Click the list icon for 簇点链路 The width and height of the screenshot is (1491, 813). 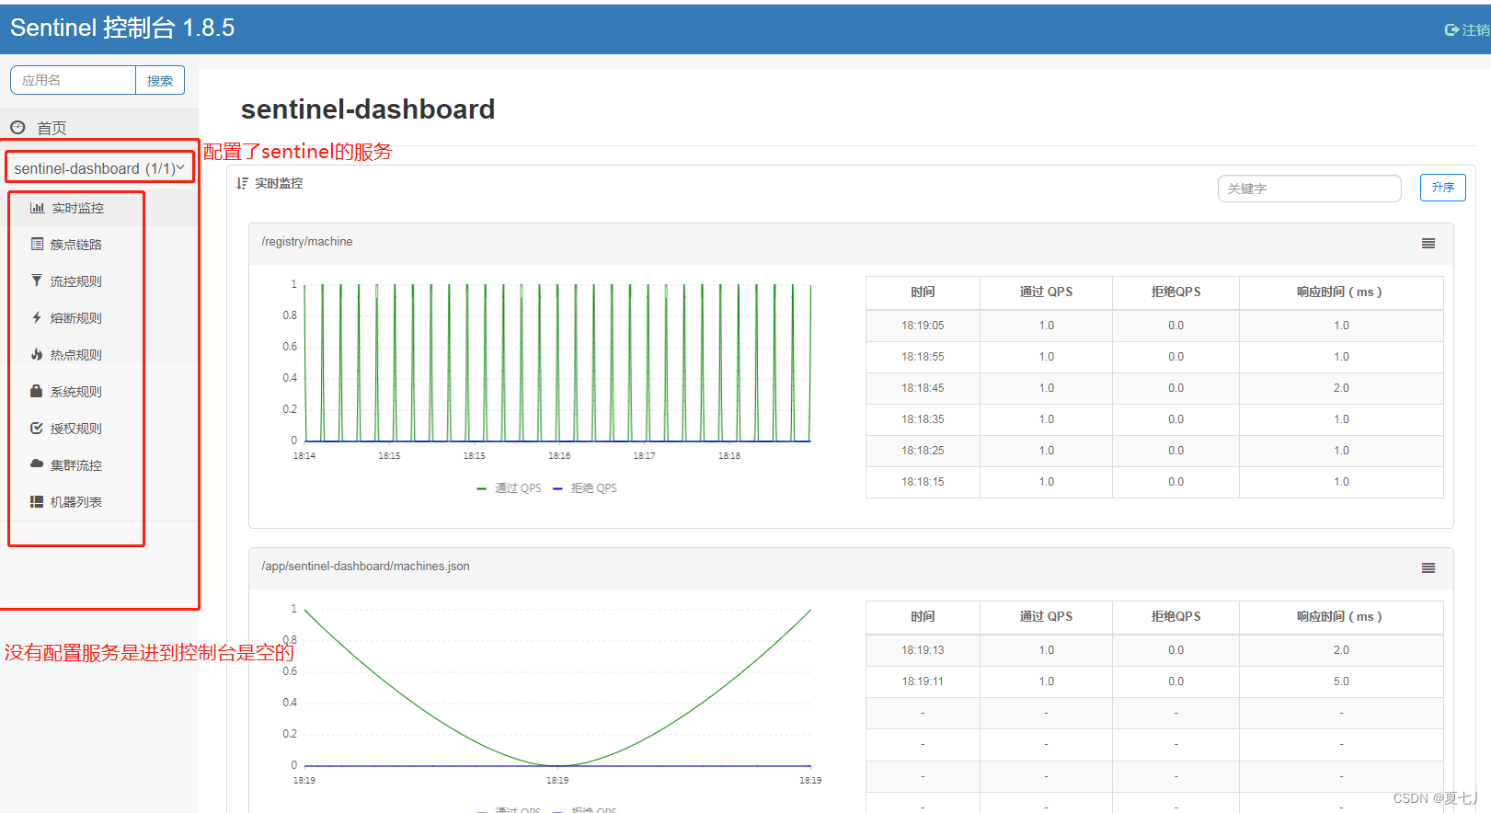[37, 244]
